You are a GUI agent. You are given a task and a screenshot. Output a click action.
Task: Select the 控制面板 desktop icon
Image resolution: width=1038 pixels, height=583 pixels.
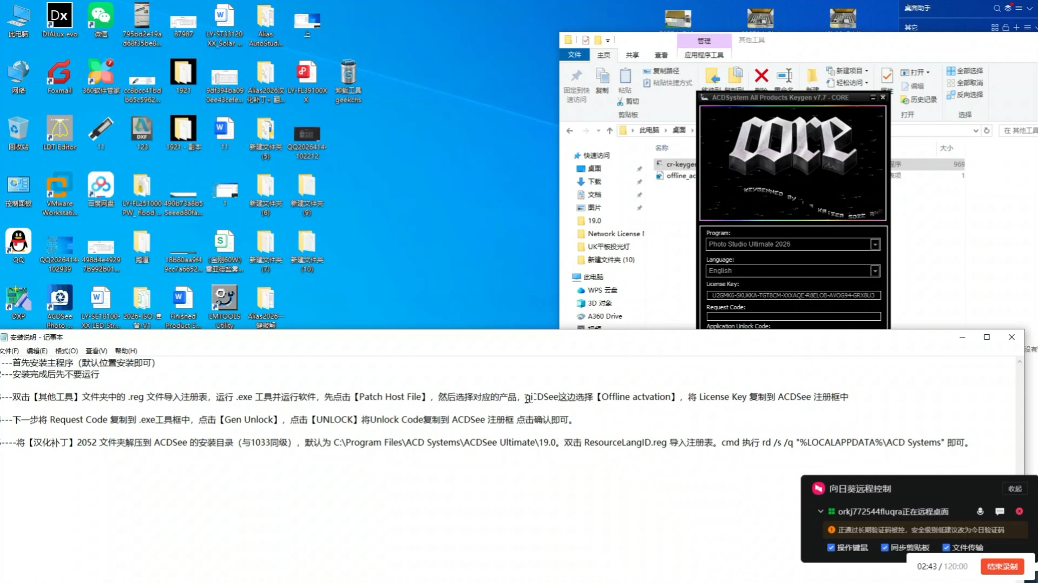[x=18, y=190]
